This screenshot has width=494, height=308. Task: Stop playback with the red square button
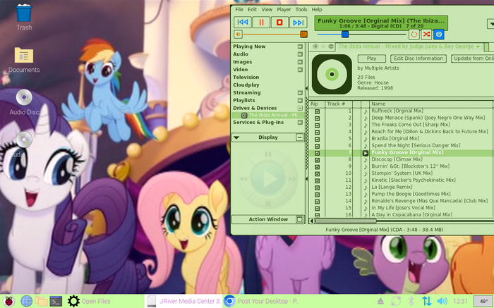pos(279,23)
